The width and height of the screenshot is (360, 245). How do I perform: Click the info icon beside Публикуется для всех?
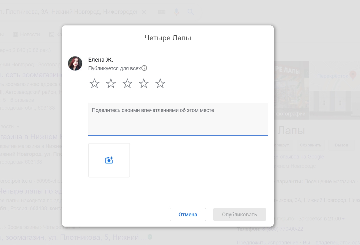pyautogui.click(x=144, y=68)
